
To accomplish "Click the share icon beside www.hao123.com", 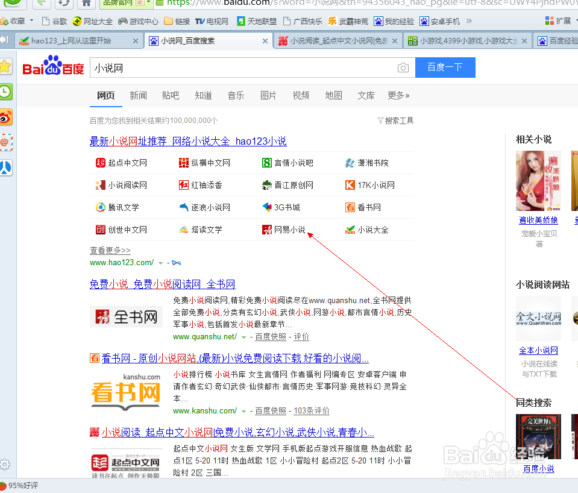I will pyautogui.click(x=176, y=263).
